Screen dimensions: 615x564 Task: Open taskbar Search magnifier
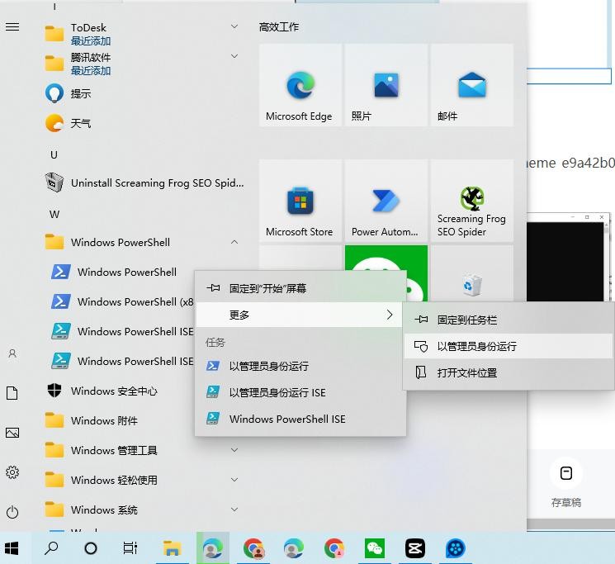51,548
